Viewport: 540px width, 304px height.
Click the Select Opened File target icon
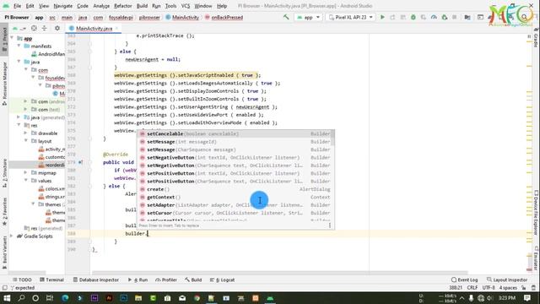pos(34,28)
